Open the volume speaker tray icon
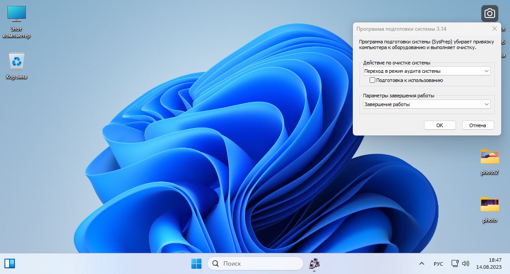Screen dimensions: 510x274 point(465,263)
